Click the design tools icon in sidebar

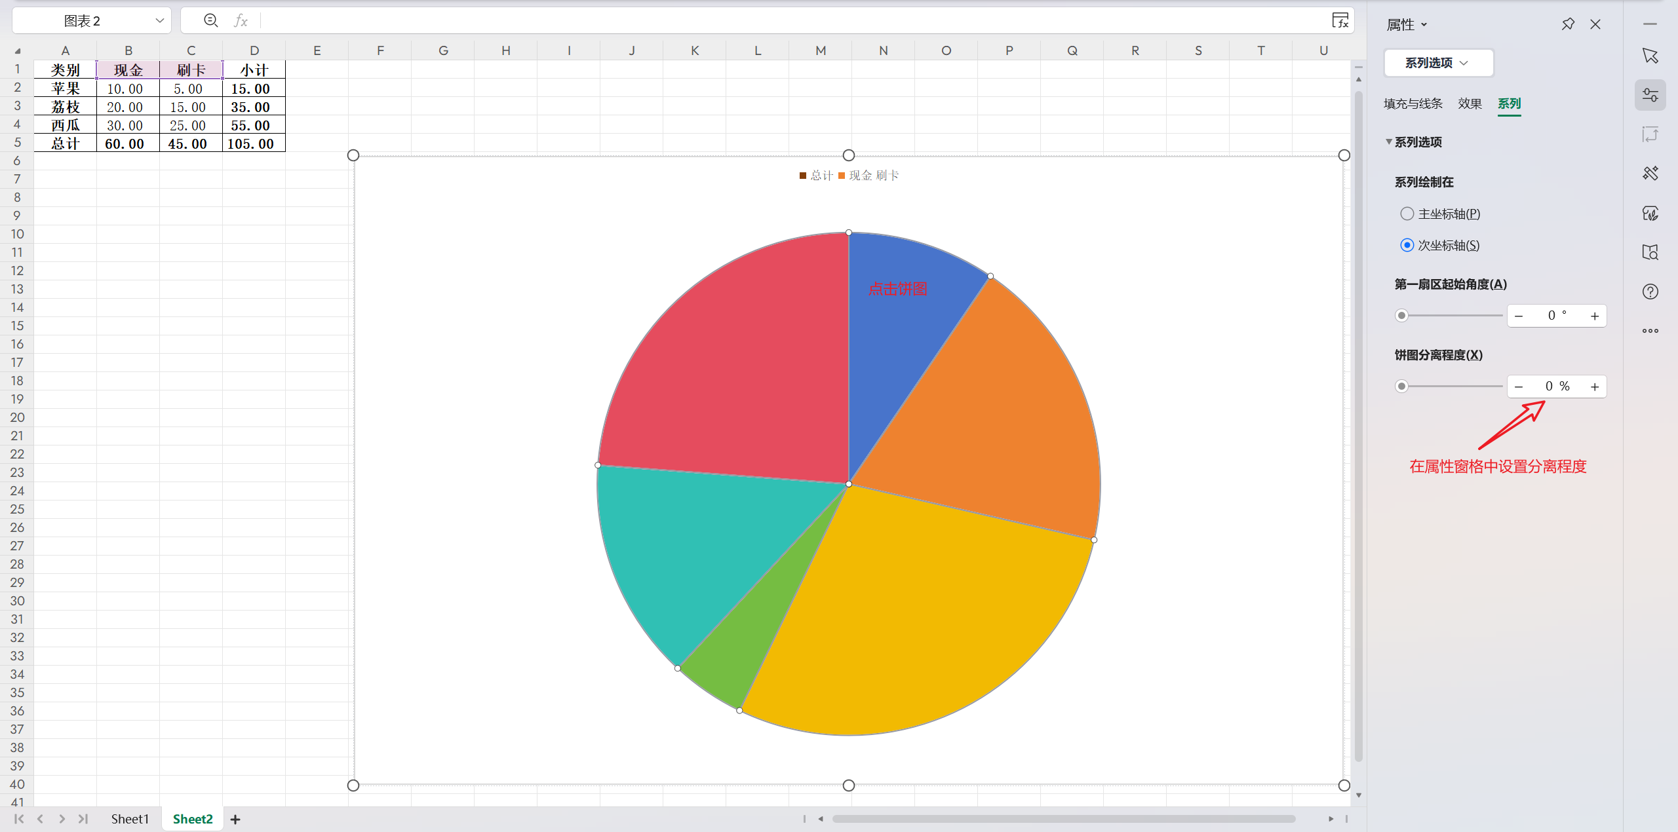(1650, 174)
